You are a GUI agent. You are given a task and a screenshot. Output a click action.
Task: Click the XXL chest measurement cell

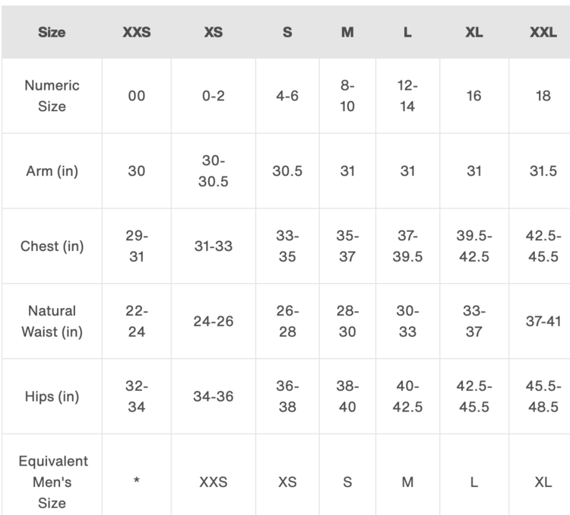coord(543,246)
